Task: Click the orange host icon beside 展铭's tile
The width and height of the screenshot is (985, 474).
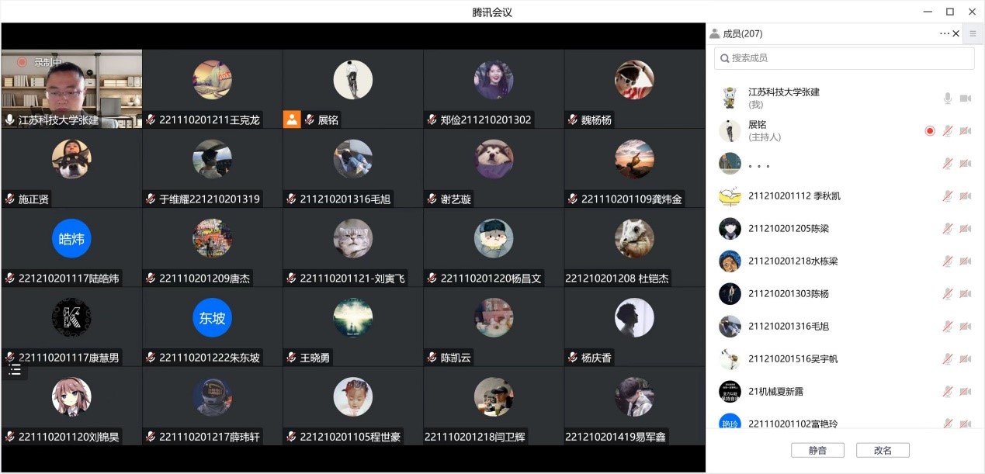Action: (x=292, y=119)
